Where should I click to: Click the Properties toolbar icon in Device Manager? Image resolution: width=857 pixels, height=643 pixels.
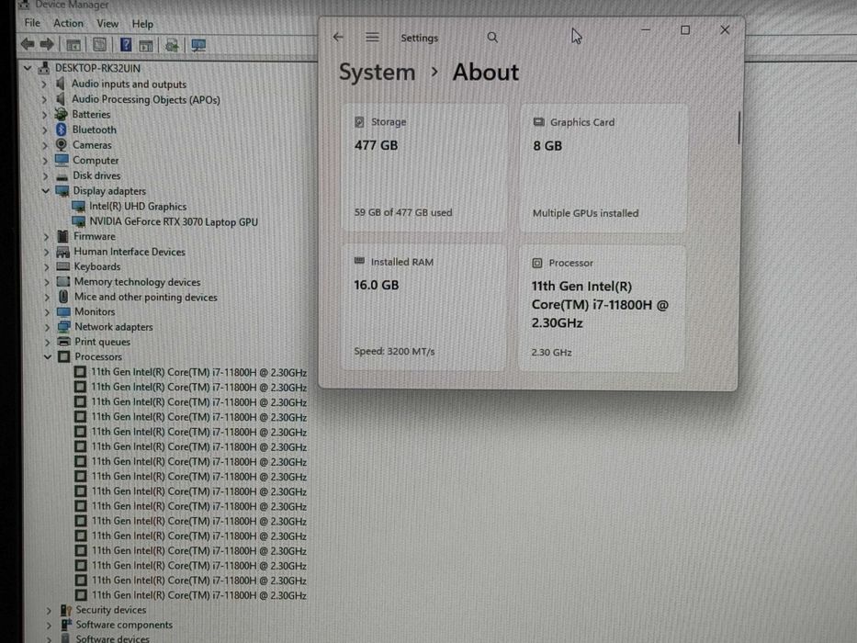coord(99,45)
